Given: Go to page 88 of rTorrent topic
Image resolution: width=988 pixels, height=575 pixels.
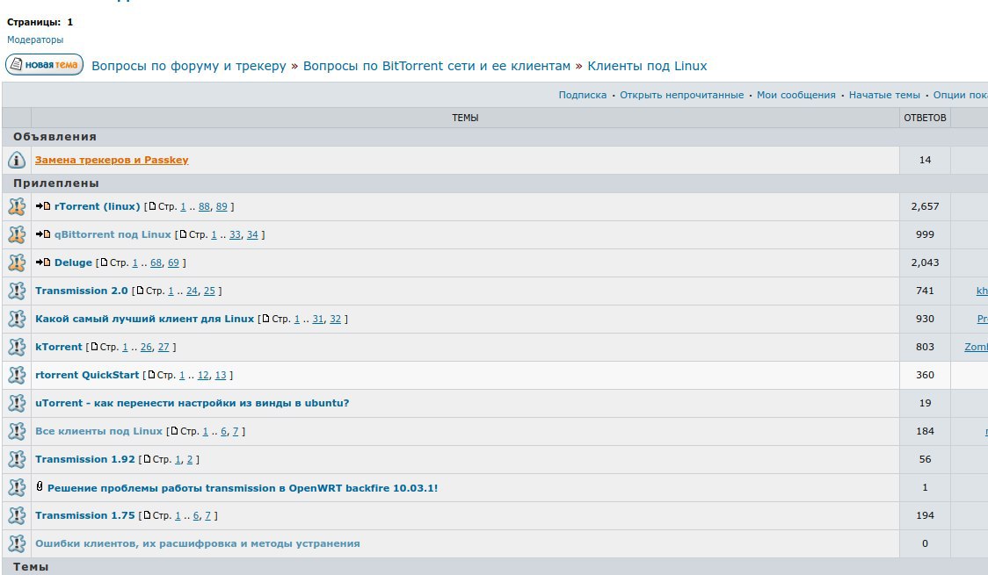Looking at the screenshot, I should click(204, 207).
